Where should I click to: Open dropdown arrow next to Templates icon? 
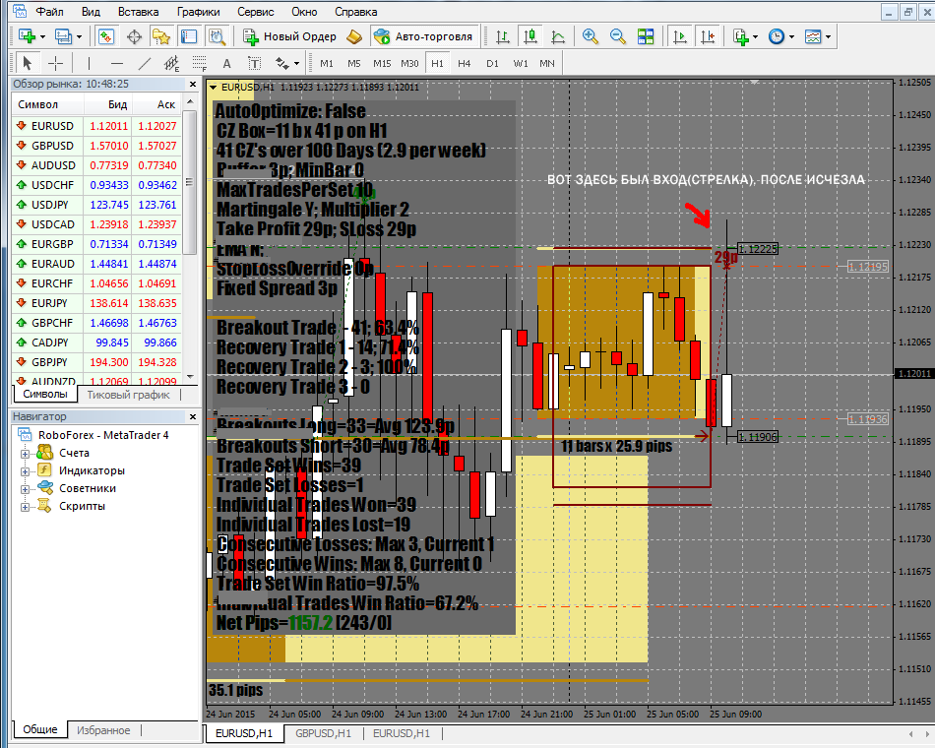pos(829,37)
